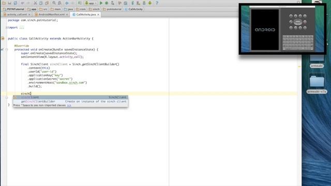This screenshot has height=186, width=331.
Task: Click the Make Project build icon
Action: pyautogui.click(x=80, y=3)
